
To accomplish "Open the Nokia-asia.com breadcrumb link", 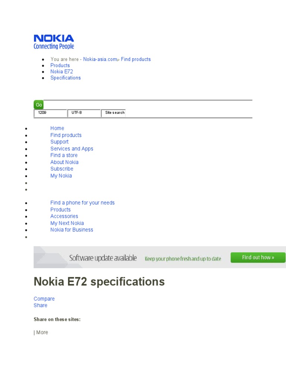I will coord(100,59).
